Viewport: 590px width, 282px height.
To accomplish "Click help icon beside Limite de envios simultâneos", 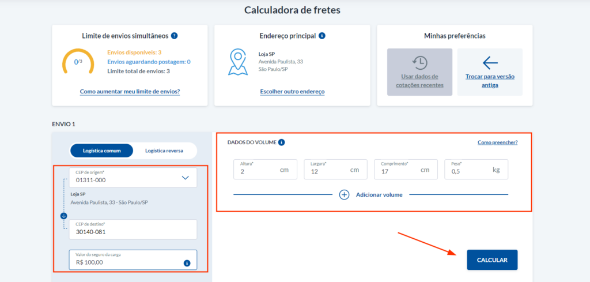I will click(x=174, y=36).
